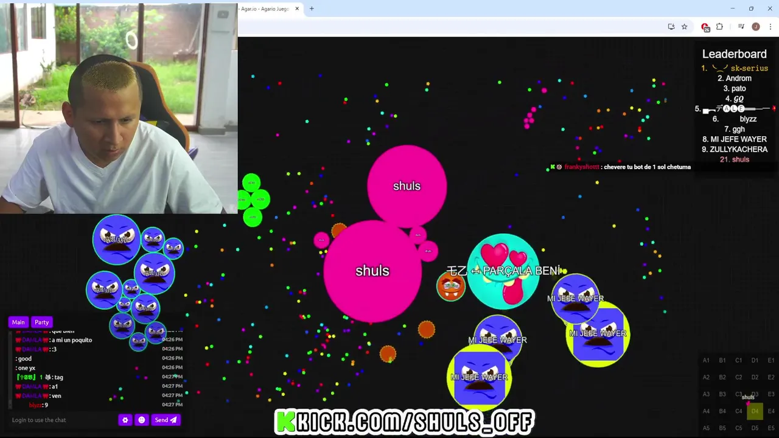This screenshot has height=438, width=779.
Task: Click the 'Leaderboard' heading
Action: pos(735,54)
